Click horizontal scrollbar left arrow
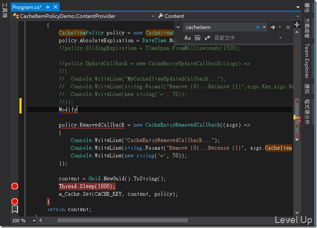This screenshot has width=317, height=228. tap(40, 220)
